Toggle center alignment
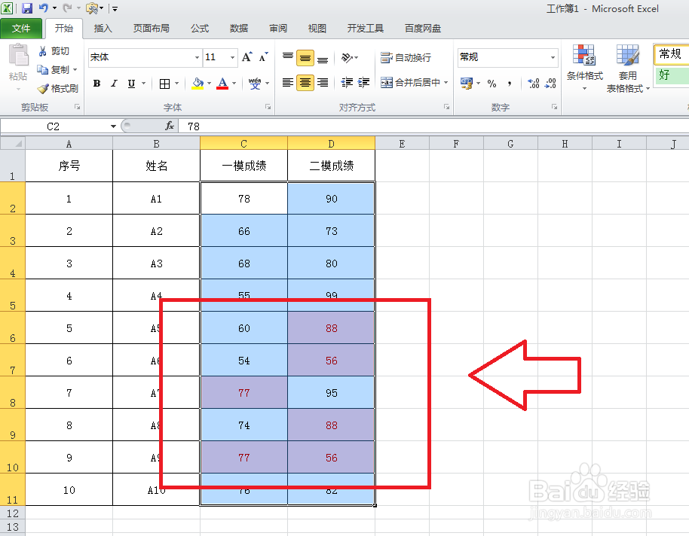689x536 pixels. coord(305,83)
